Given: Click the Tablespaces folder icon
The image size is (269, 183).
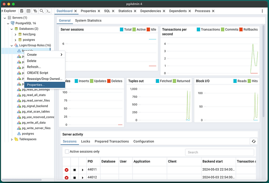Looking at the screenshot, I should (16, 139).
